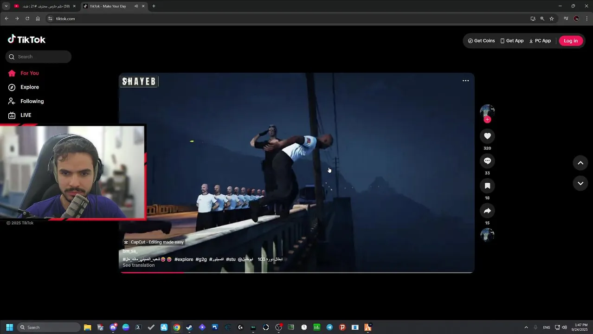Click the #g2g hashtag
593x334 pixels.
[201, 259]
